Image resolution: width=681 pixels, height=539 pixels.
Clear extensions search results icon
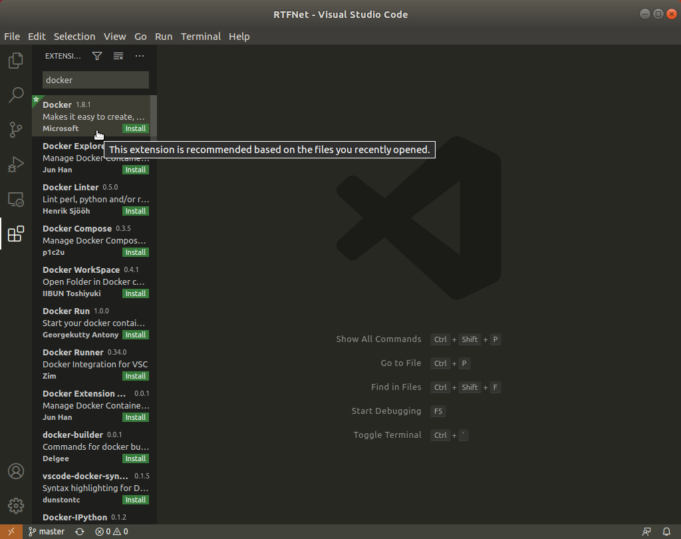point(118,56)
